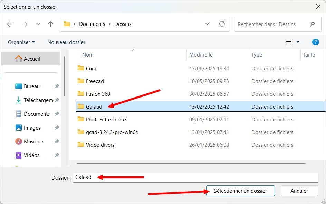This screenshot has width=326, height=204.
Task: Open the Cura folder
Action: click(91, 69)
